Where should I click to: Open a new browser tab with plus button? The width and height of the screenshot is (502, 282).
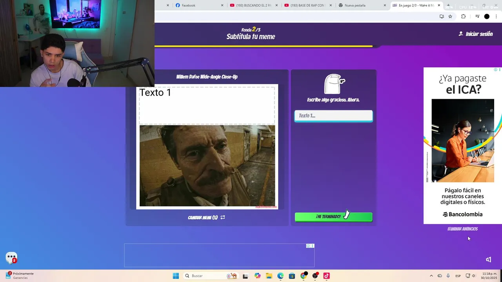[x=448, y=5]
